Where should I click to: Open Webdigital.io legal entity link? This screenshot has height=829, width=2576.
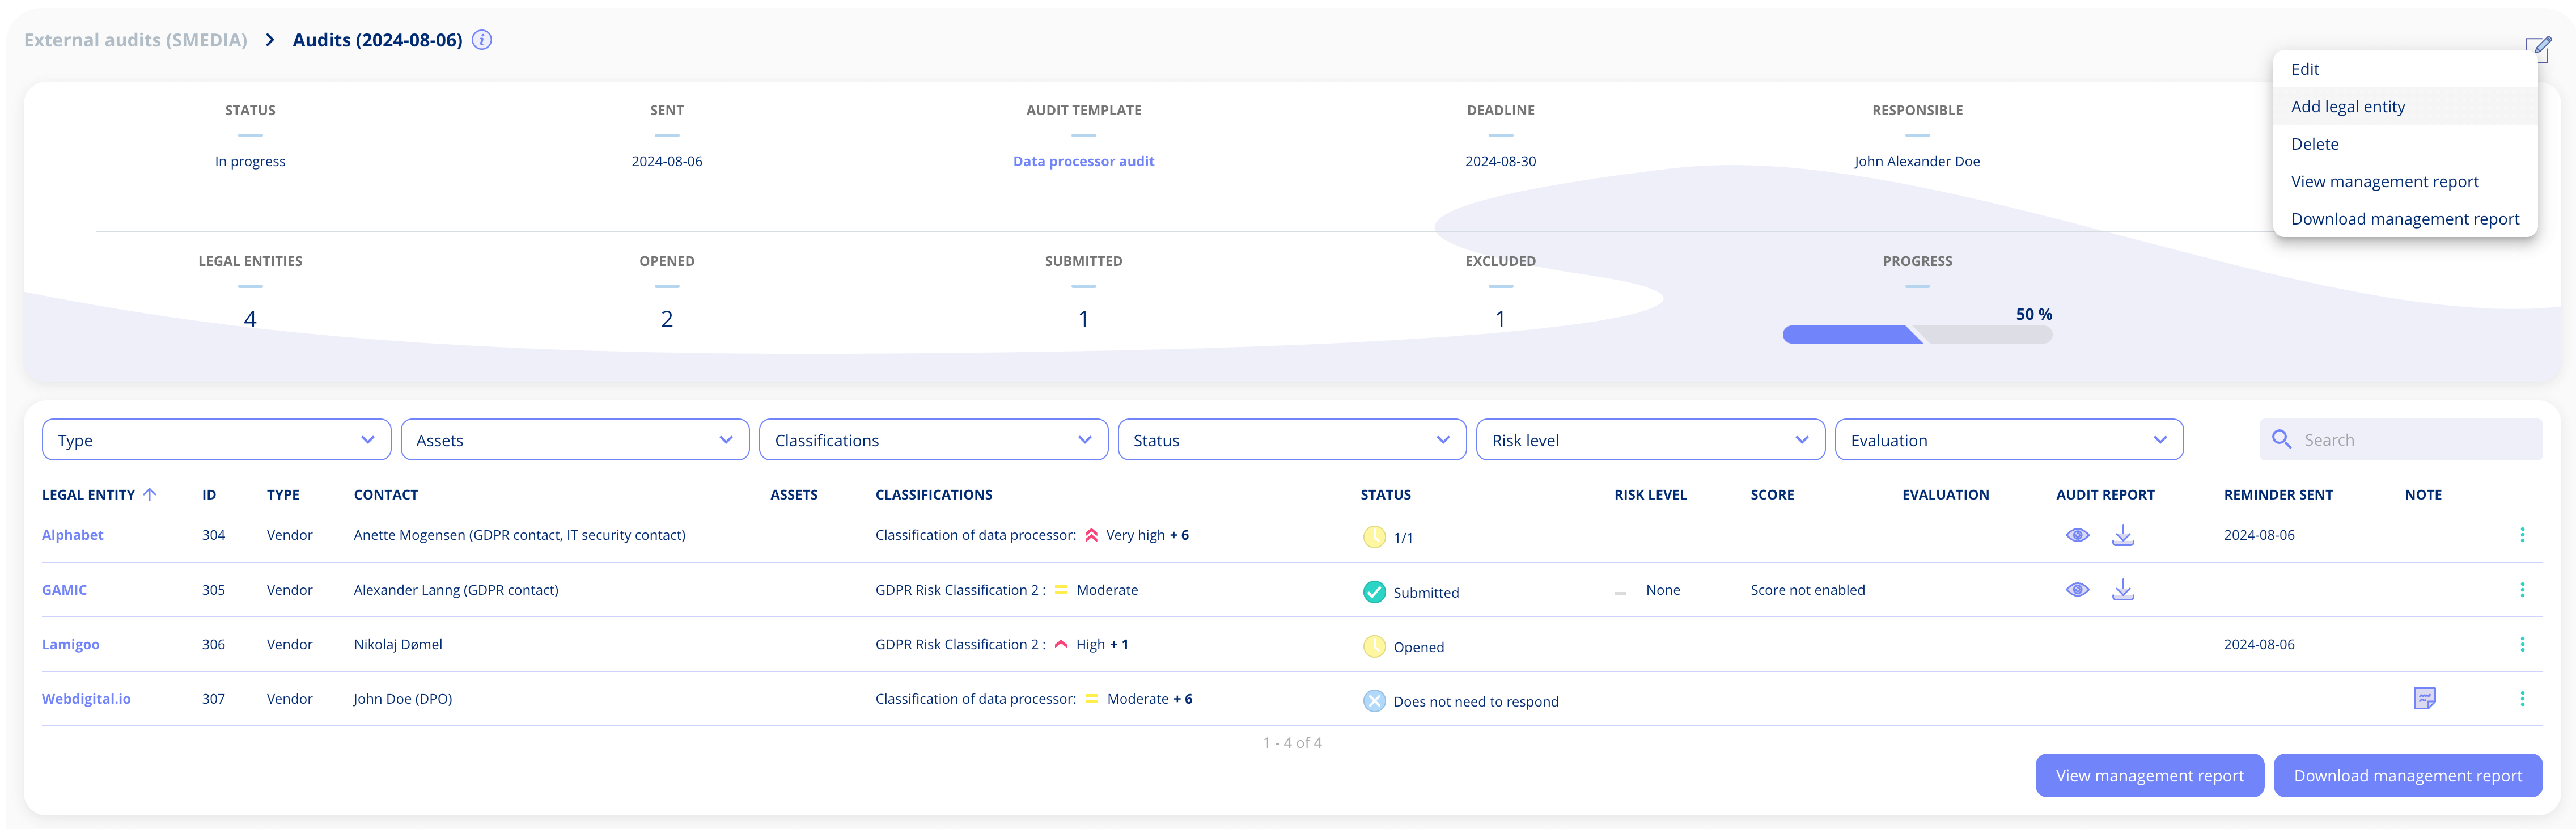(86, 699)
